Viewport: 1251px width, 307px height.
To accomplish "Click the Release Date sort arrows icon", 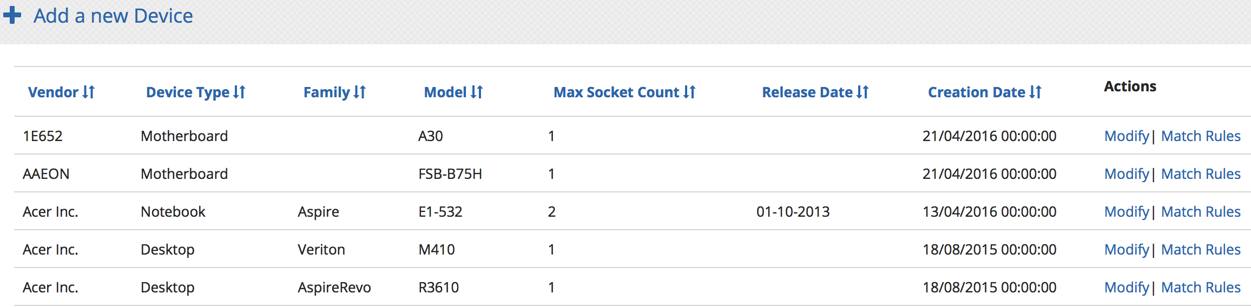I will coord(863,92).
